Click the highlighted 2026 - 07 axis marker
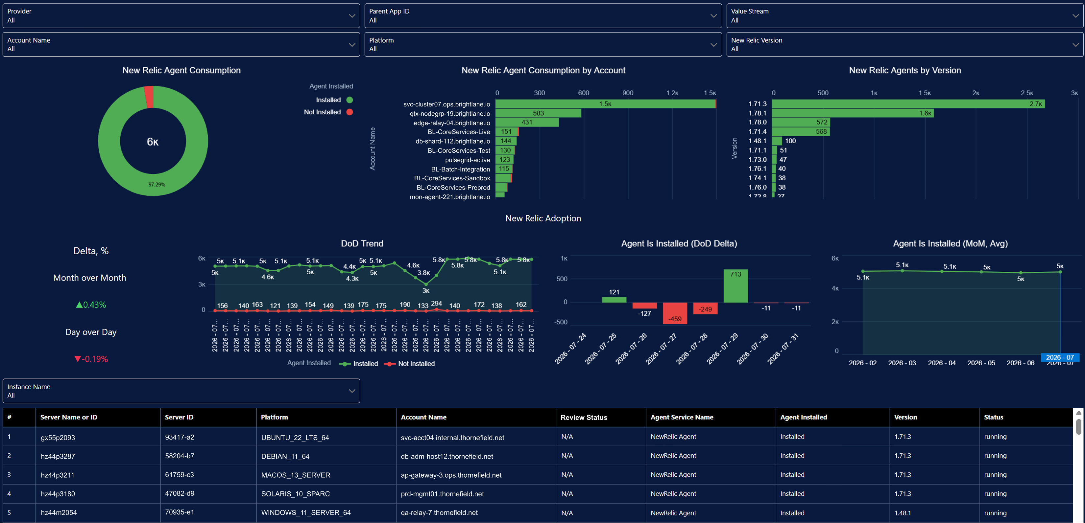This screenshot has width=1085, height=523. coord(1060,357)
